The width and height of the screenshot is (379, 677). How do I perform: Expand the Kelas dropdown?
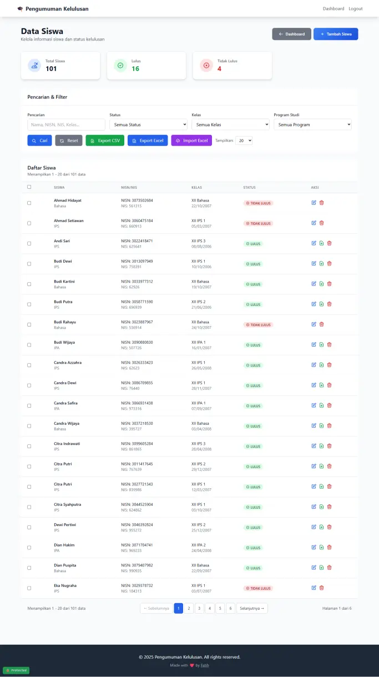(230, 125)
